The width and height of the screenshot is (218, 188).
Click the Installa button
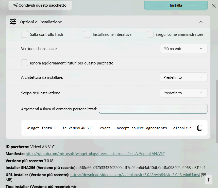click(x=176, y=5)
